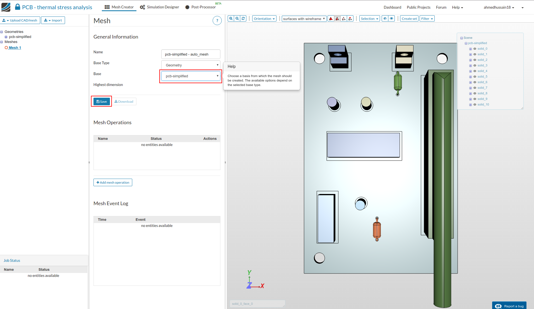The width and height of the screenshot is (534, 309).
Task: Switch to Post-Processor tab
Action: [x=200, y=7]
